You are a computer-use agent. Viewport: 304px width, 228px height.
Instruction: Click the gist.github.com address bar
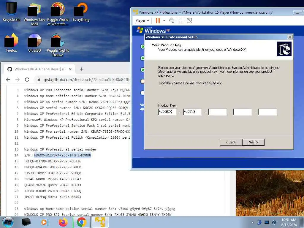[86, 80]
